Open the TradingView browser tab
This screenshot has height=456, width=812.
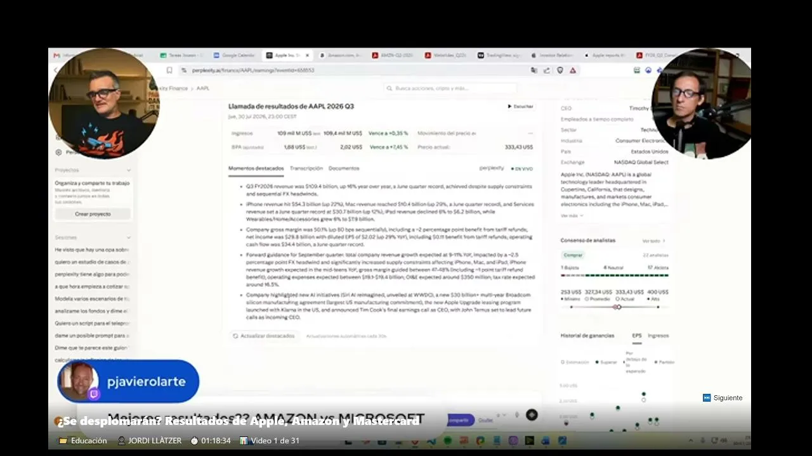coord(499,55)
